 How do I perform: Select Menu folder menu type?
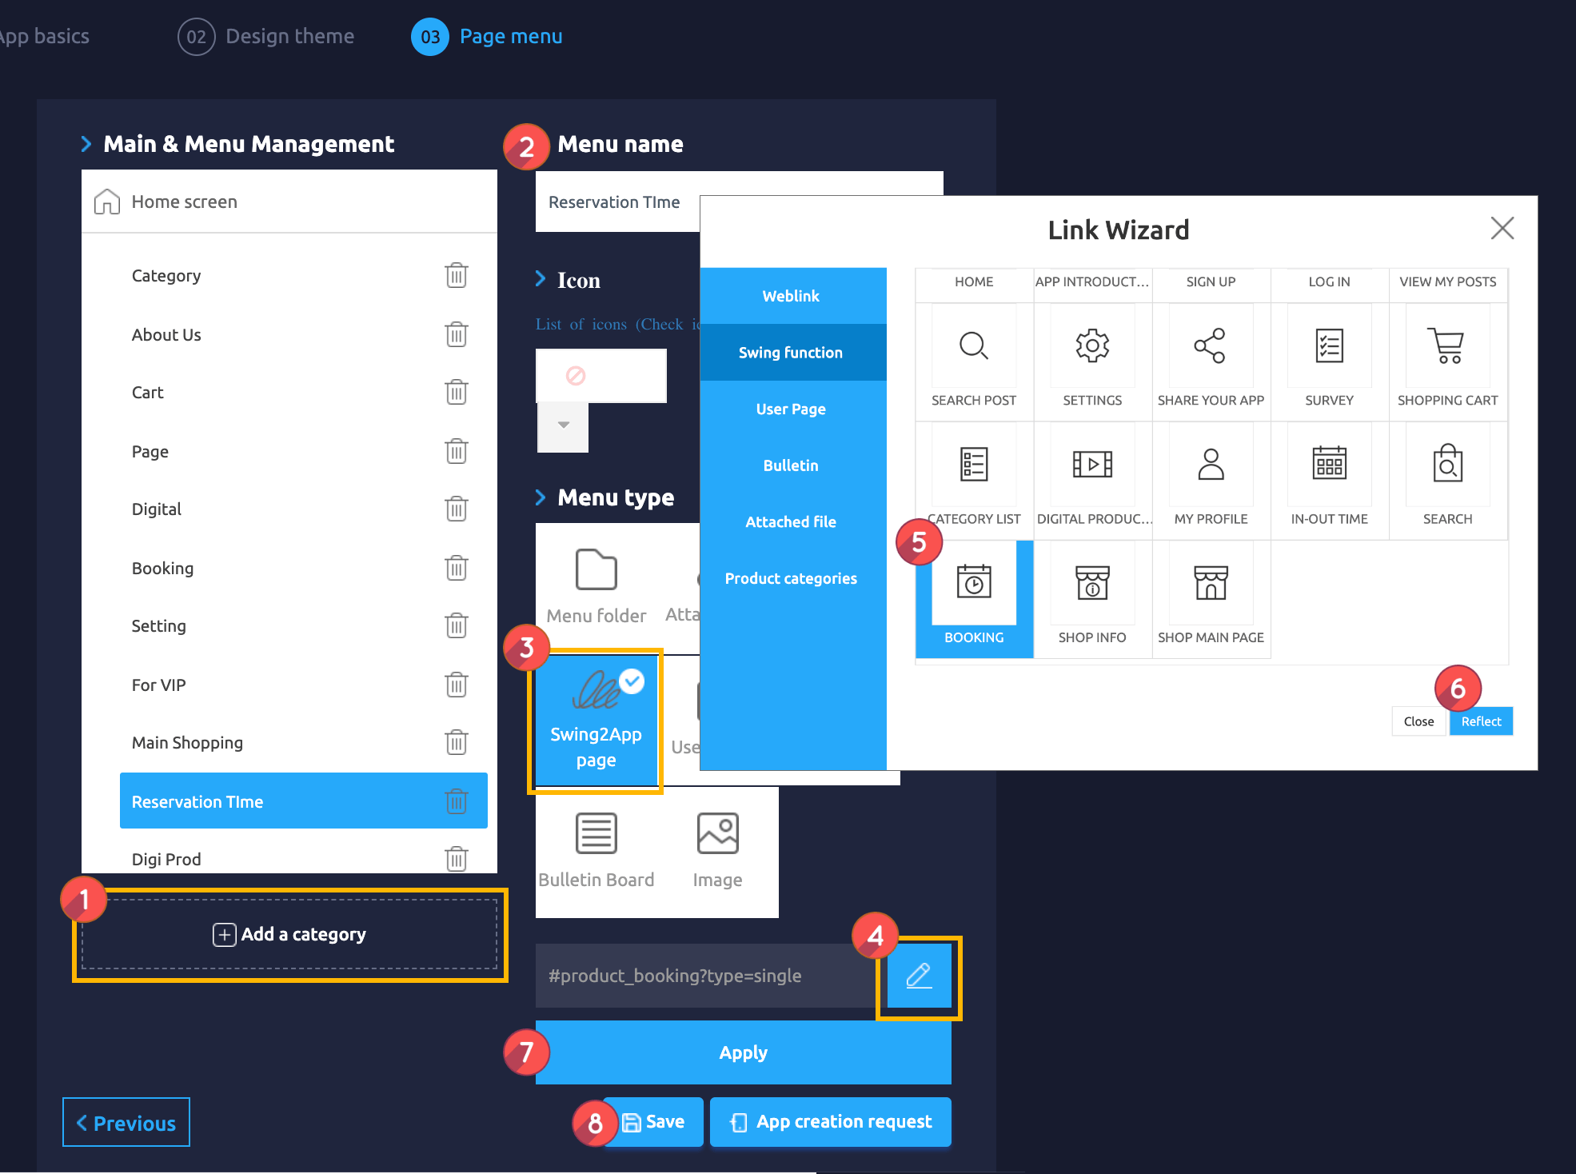click(596, 585)
